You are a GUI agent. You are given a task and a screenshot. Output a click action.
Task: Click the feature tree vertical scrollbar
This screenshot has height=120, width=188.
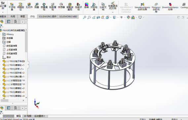click(26, 42)
